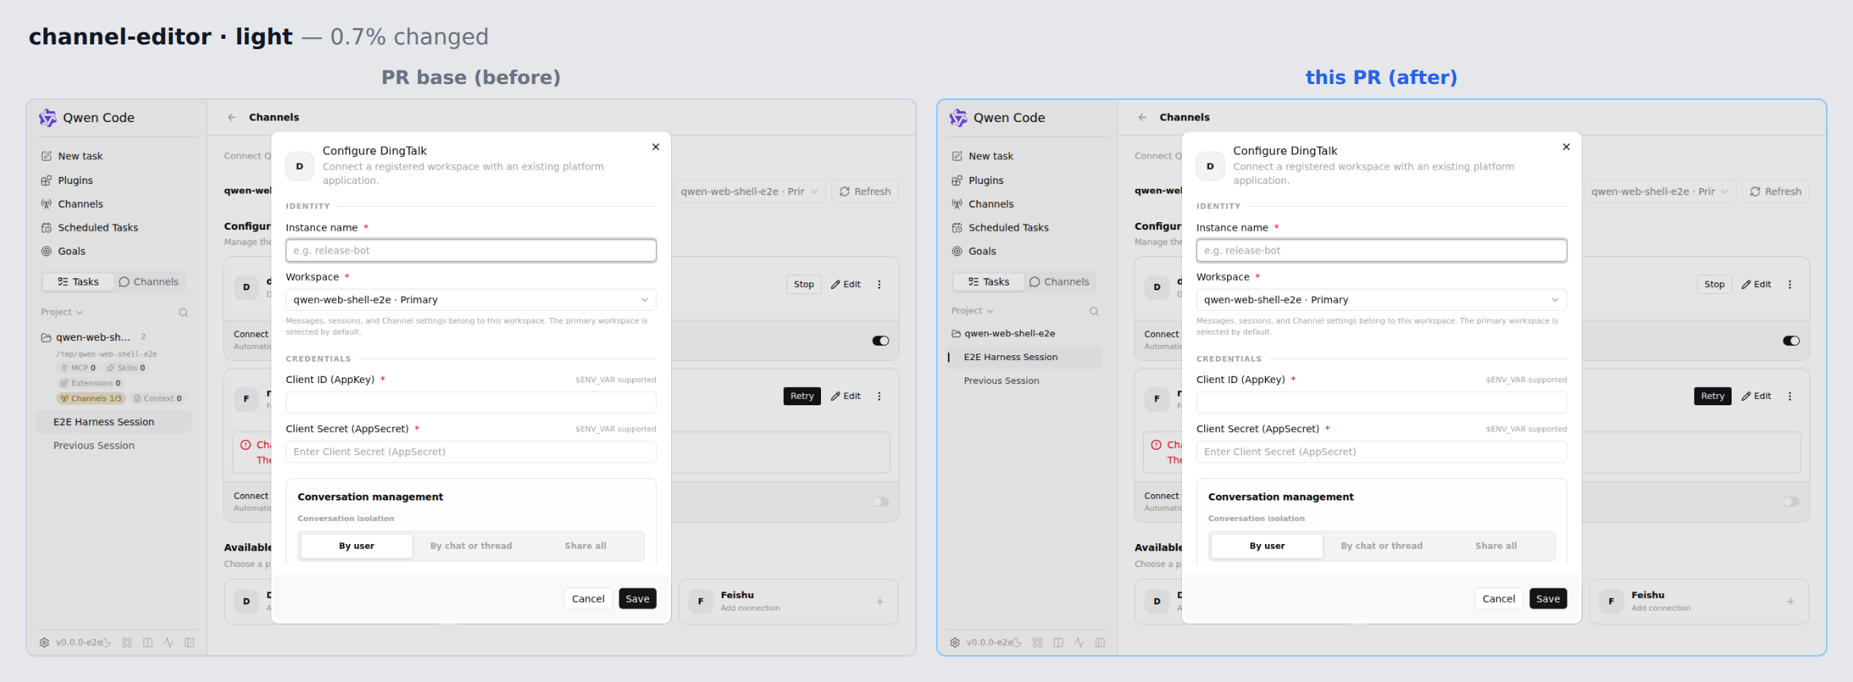
Task: Open the grid icon in the after panel footer
Action: [1038, 642]
